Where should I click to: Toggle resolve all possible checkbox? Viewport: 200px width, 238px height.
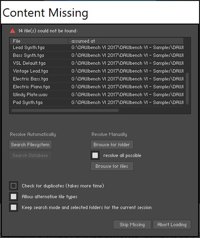[x=95, y=156]
